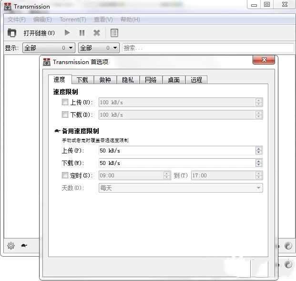
Task: Pause torrent using the toolbar pause icon
Action: (82, 33)
